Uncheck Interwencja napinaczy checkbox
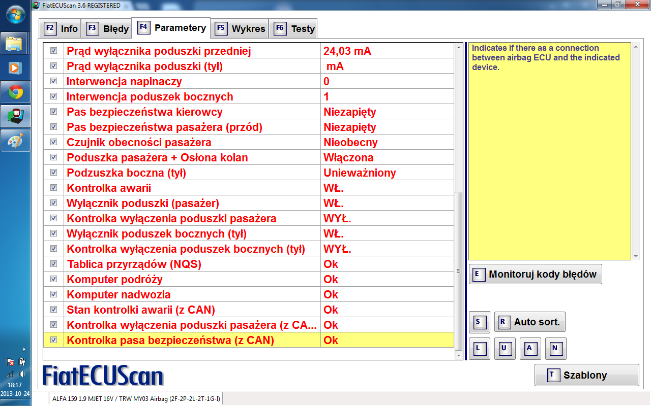The image size is (651, 406). (x=53, y=81)
